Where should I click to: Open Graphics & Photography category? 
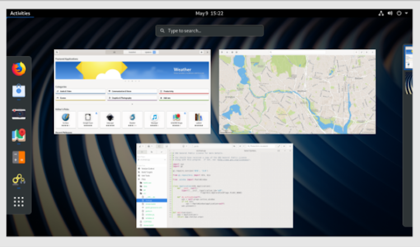132,98
